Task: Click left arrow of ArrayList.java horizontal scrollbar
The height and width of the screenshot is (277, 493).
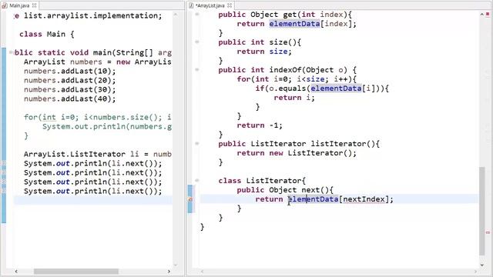Action: point(202,271)
